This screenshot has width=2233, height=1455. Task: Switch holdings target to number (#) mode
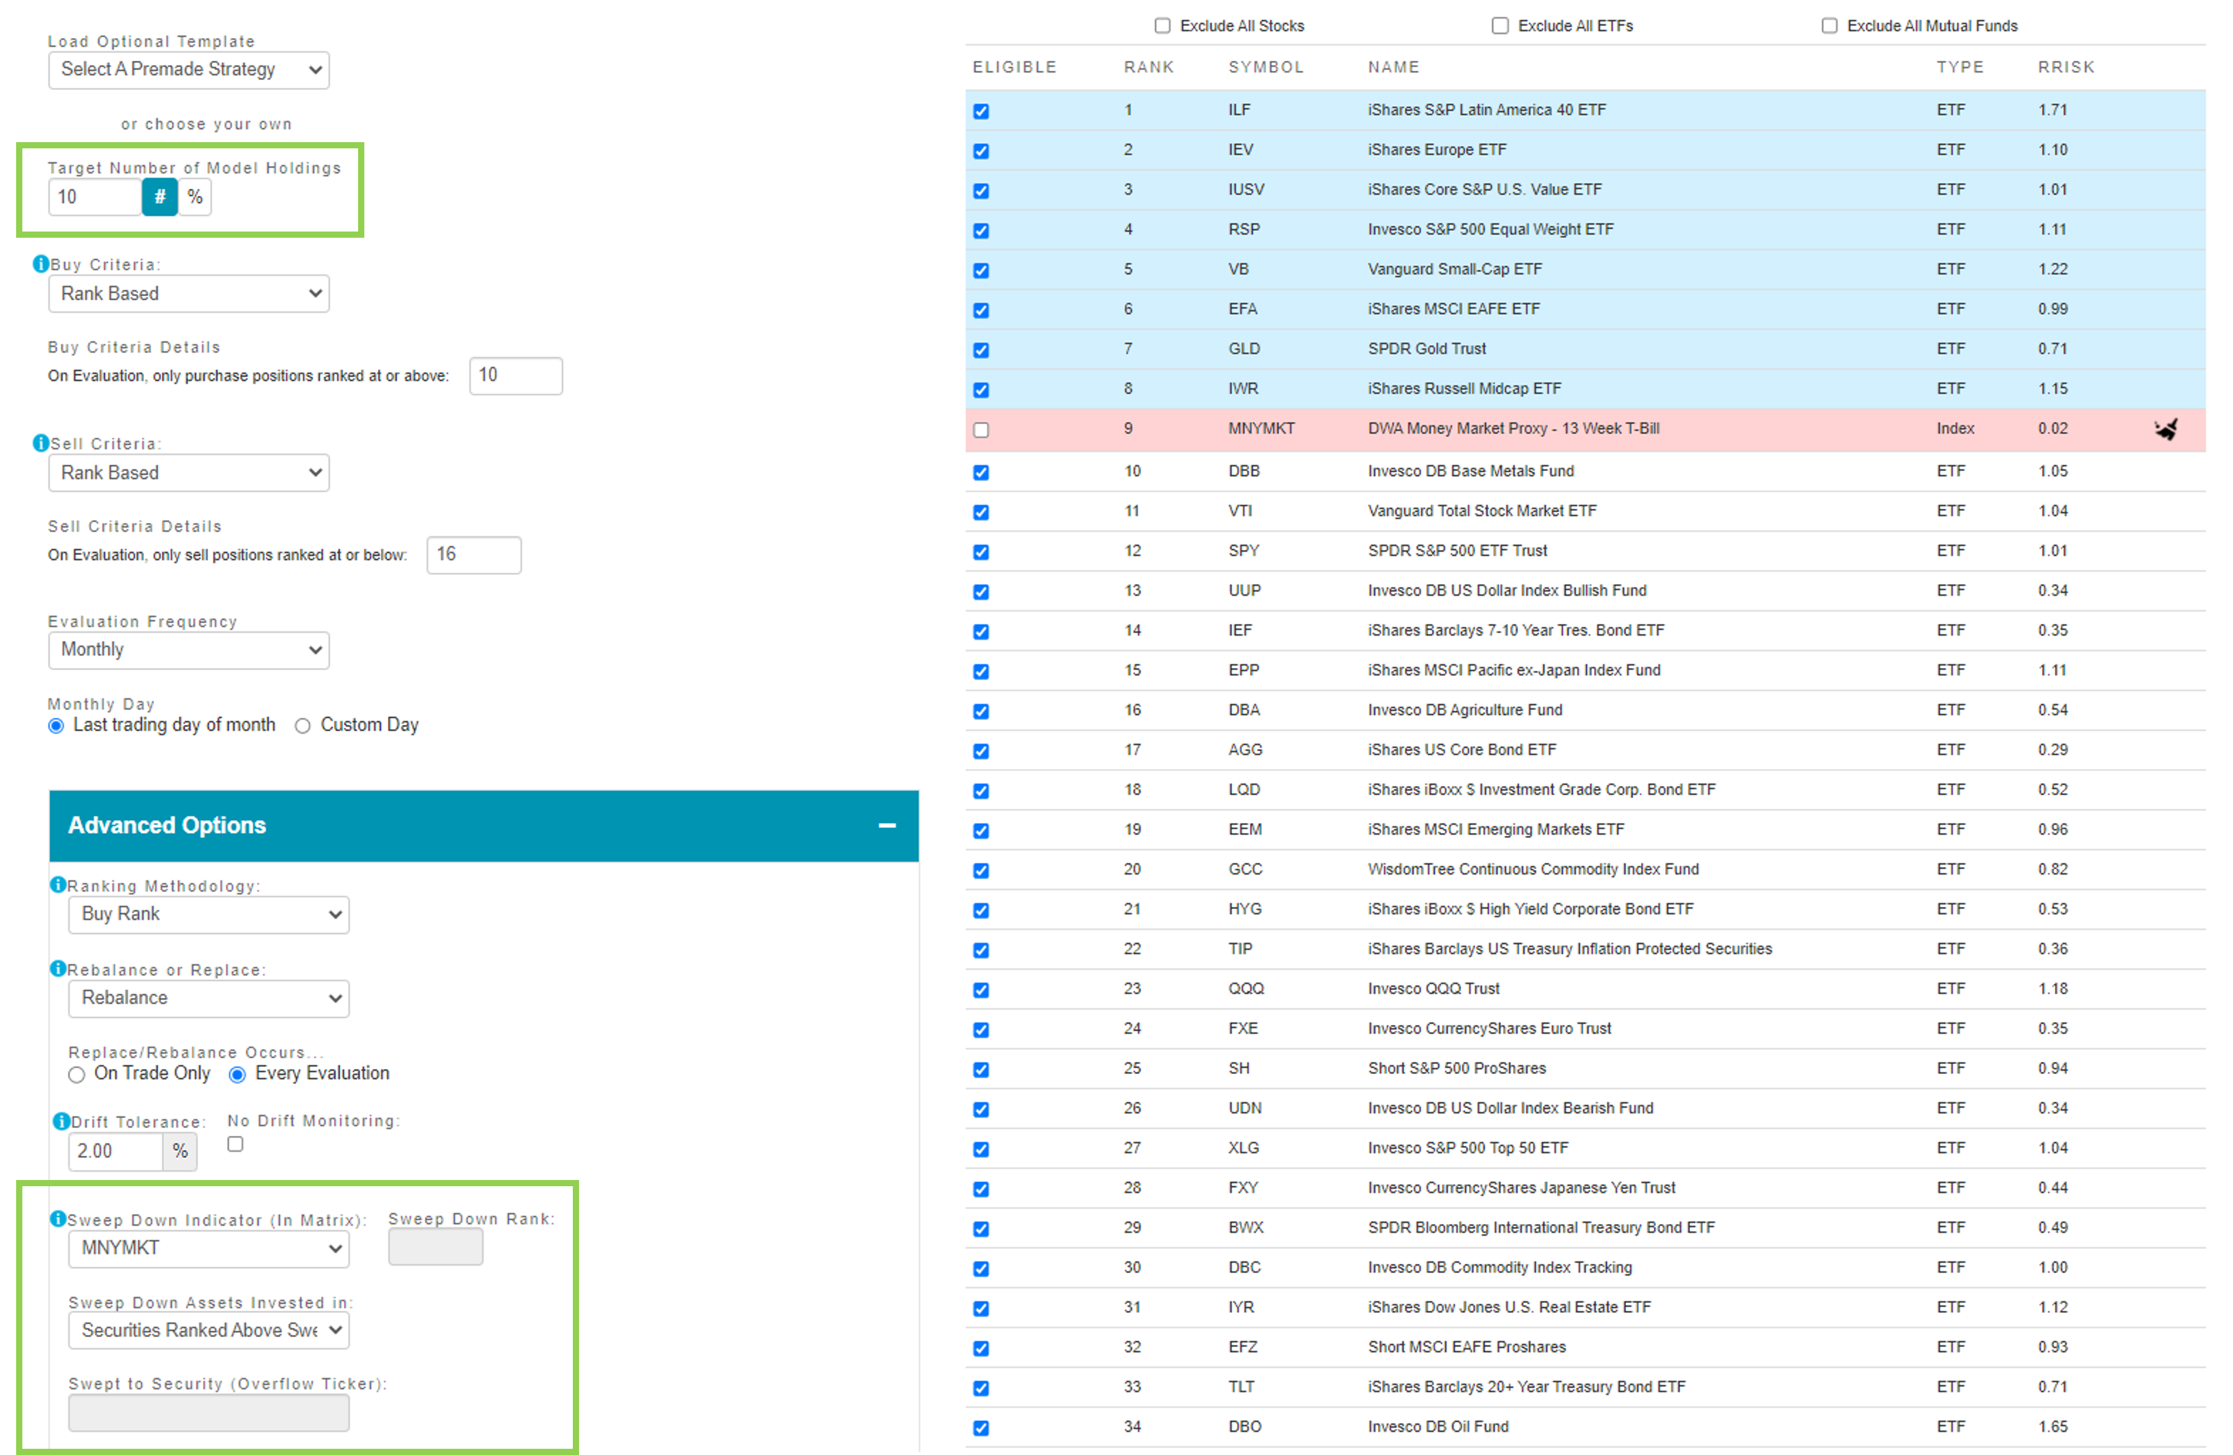coord(159,197)
